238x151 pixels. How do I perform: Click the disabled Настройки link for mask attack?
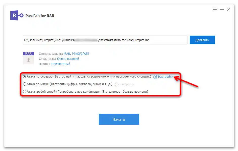coord(127,84)
